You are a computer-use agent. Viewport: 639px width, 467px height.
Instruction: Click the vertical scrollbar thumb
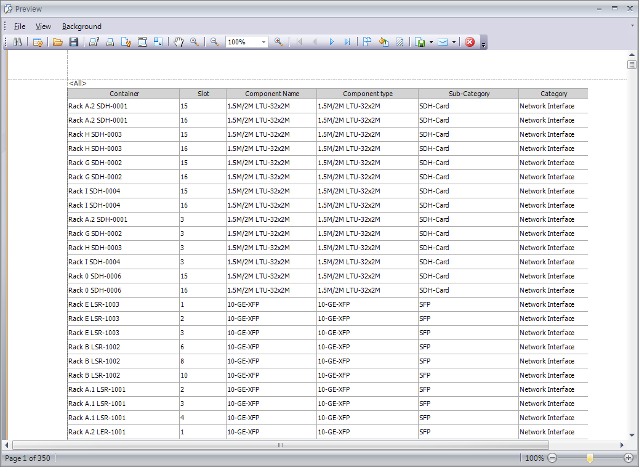pos(632,65)
